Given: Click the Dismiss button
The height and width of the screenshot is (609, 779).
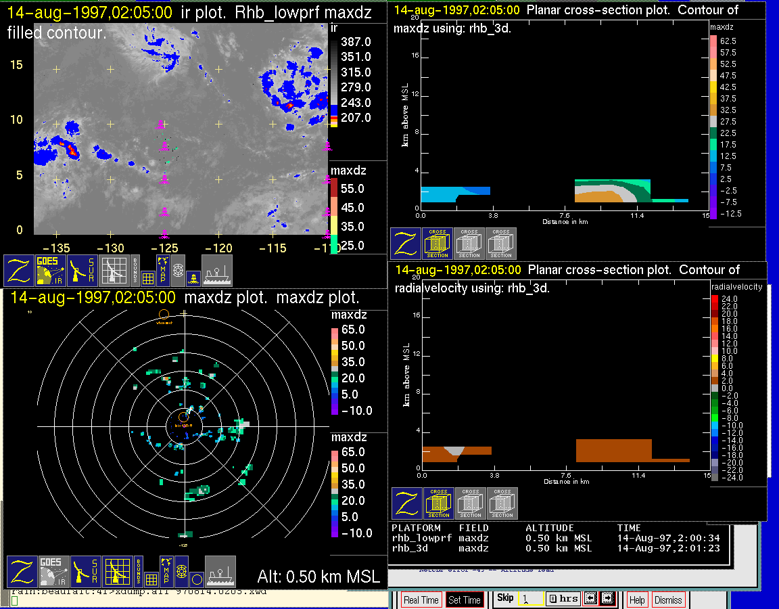Looking at the screenshot, I should click(x=668, y=600).
